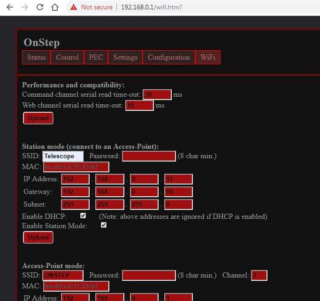The image size is (320, 301).
Task: Edit Subnet last octet 0
Action: 178,204
